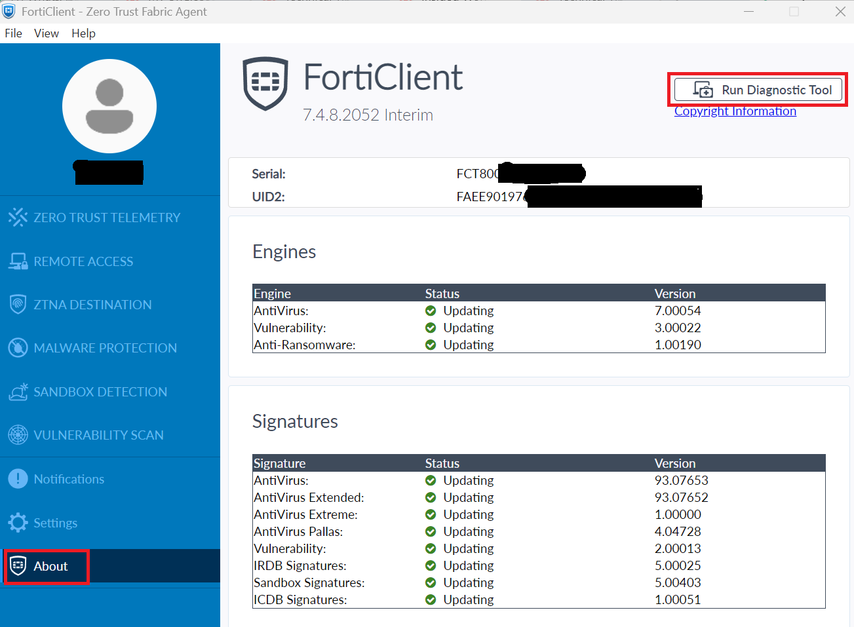Click the Serial label

pyautogui.click(x=269, y=174)
